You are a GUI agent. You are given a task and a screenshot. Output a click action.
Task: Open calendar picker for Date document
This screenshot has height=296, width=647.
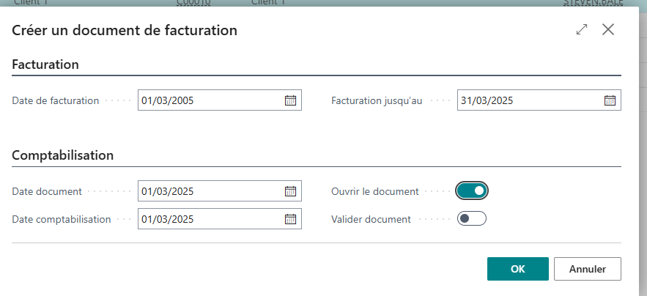point(290,191)
